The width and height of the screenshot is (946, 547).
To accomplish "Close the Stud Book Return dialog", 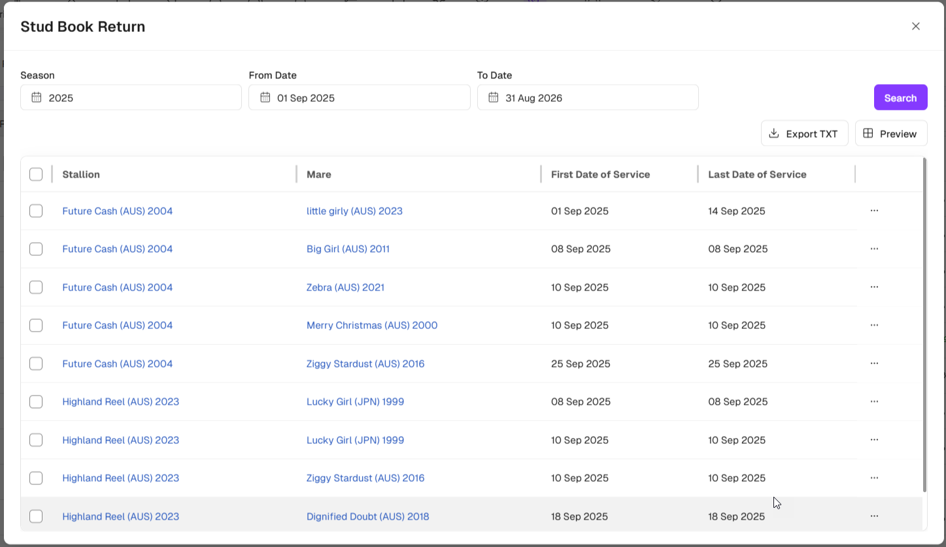I will point(915,27).
